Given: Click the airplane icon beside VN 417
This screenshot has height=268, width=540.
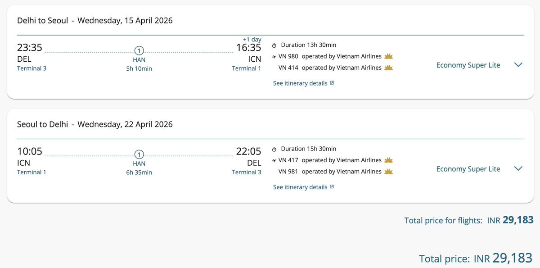Looking at the screenshot, I should point(274,160).
